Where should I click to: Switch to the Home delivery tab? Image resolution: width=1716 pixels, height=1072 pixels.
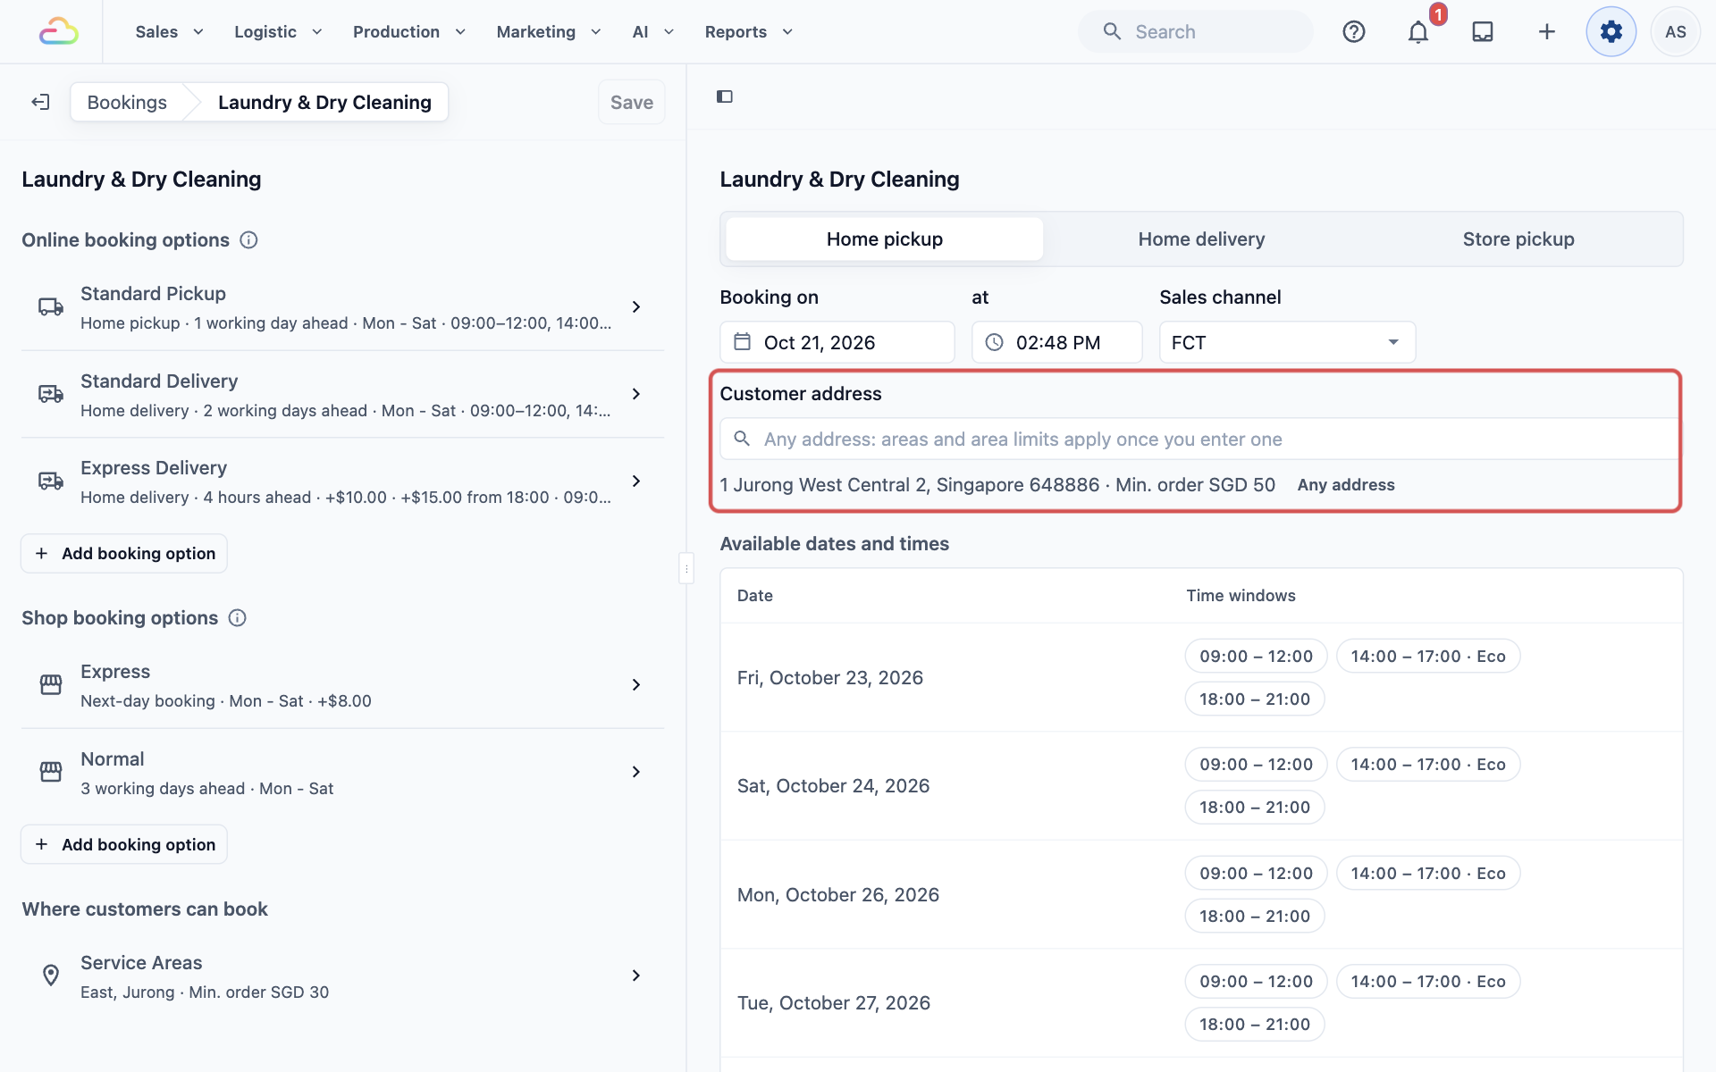1201,239
